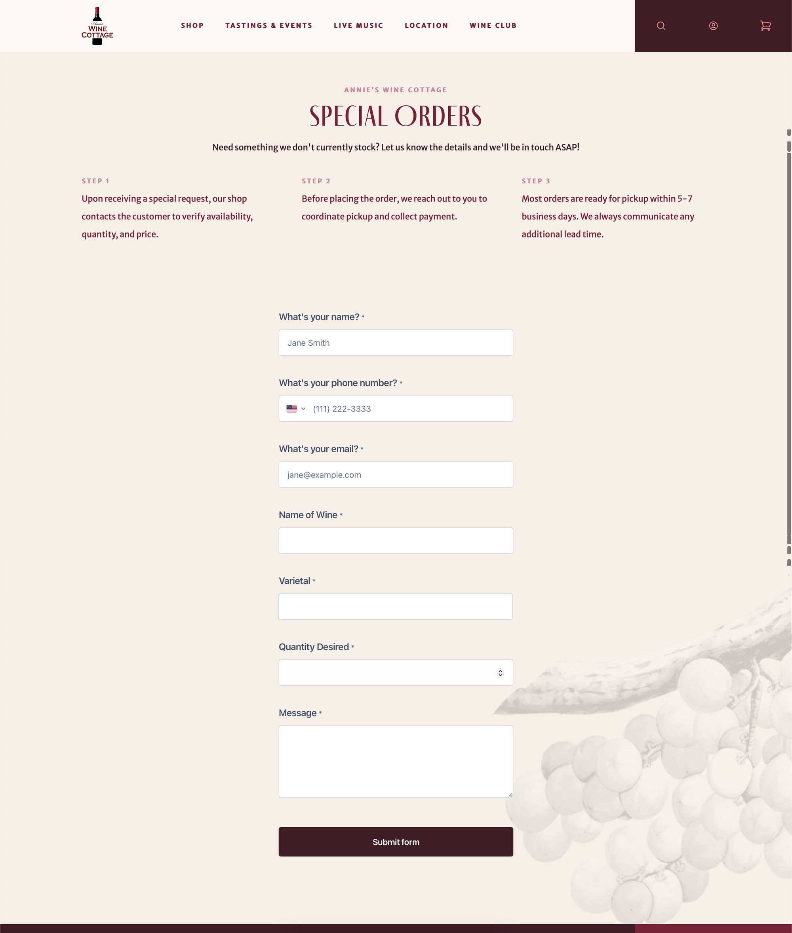Click the user account icon
Image resolution: width=792 pixels, height=933 pixels.
click(x=714, y=25)
